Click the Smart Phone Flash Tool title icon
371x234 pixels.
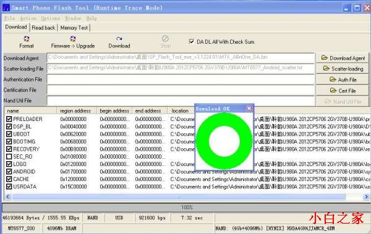(6, 7)
